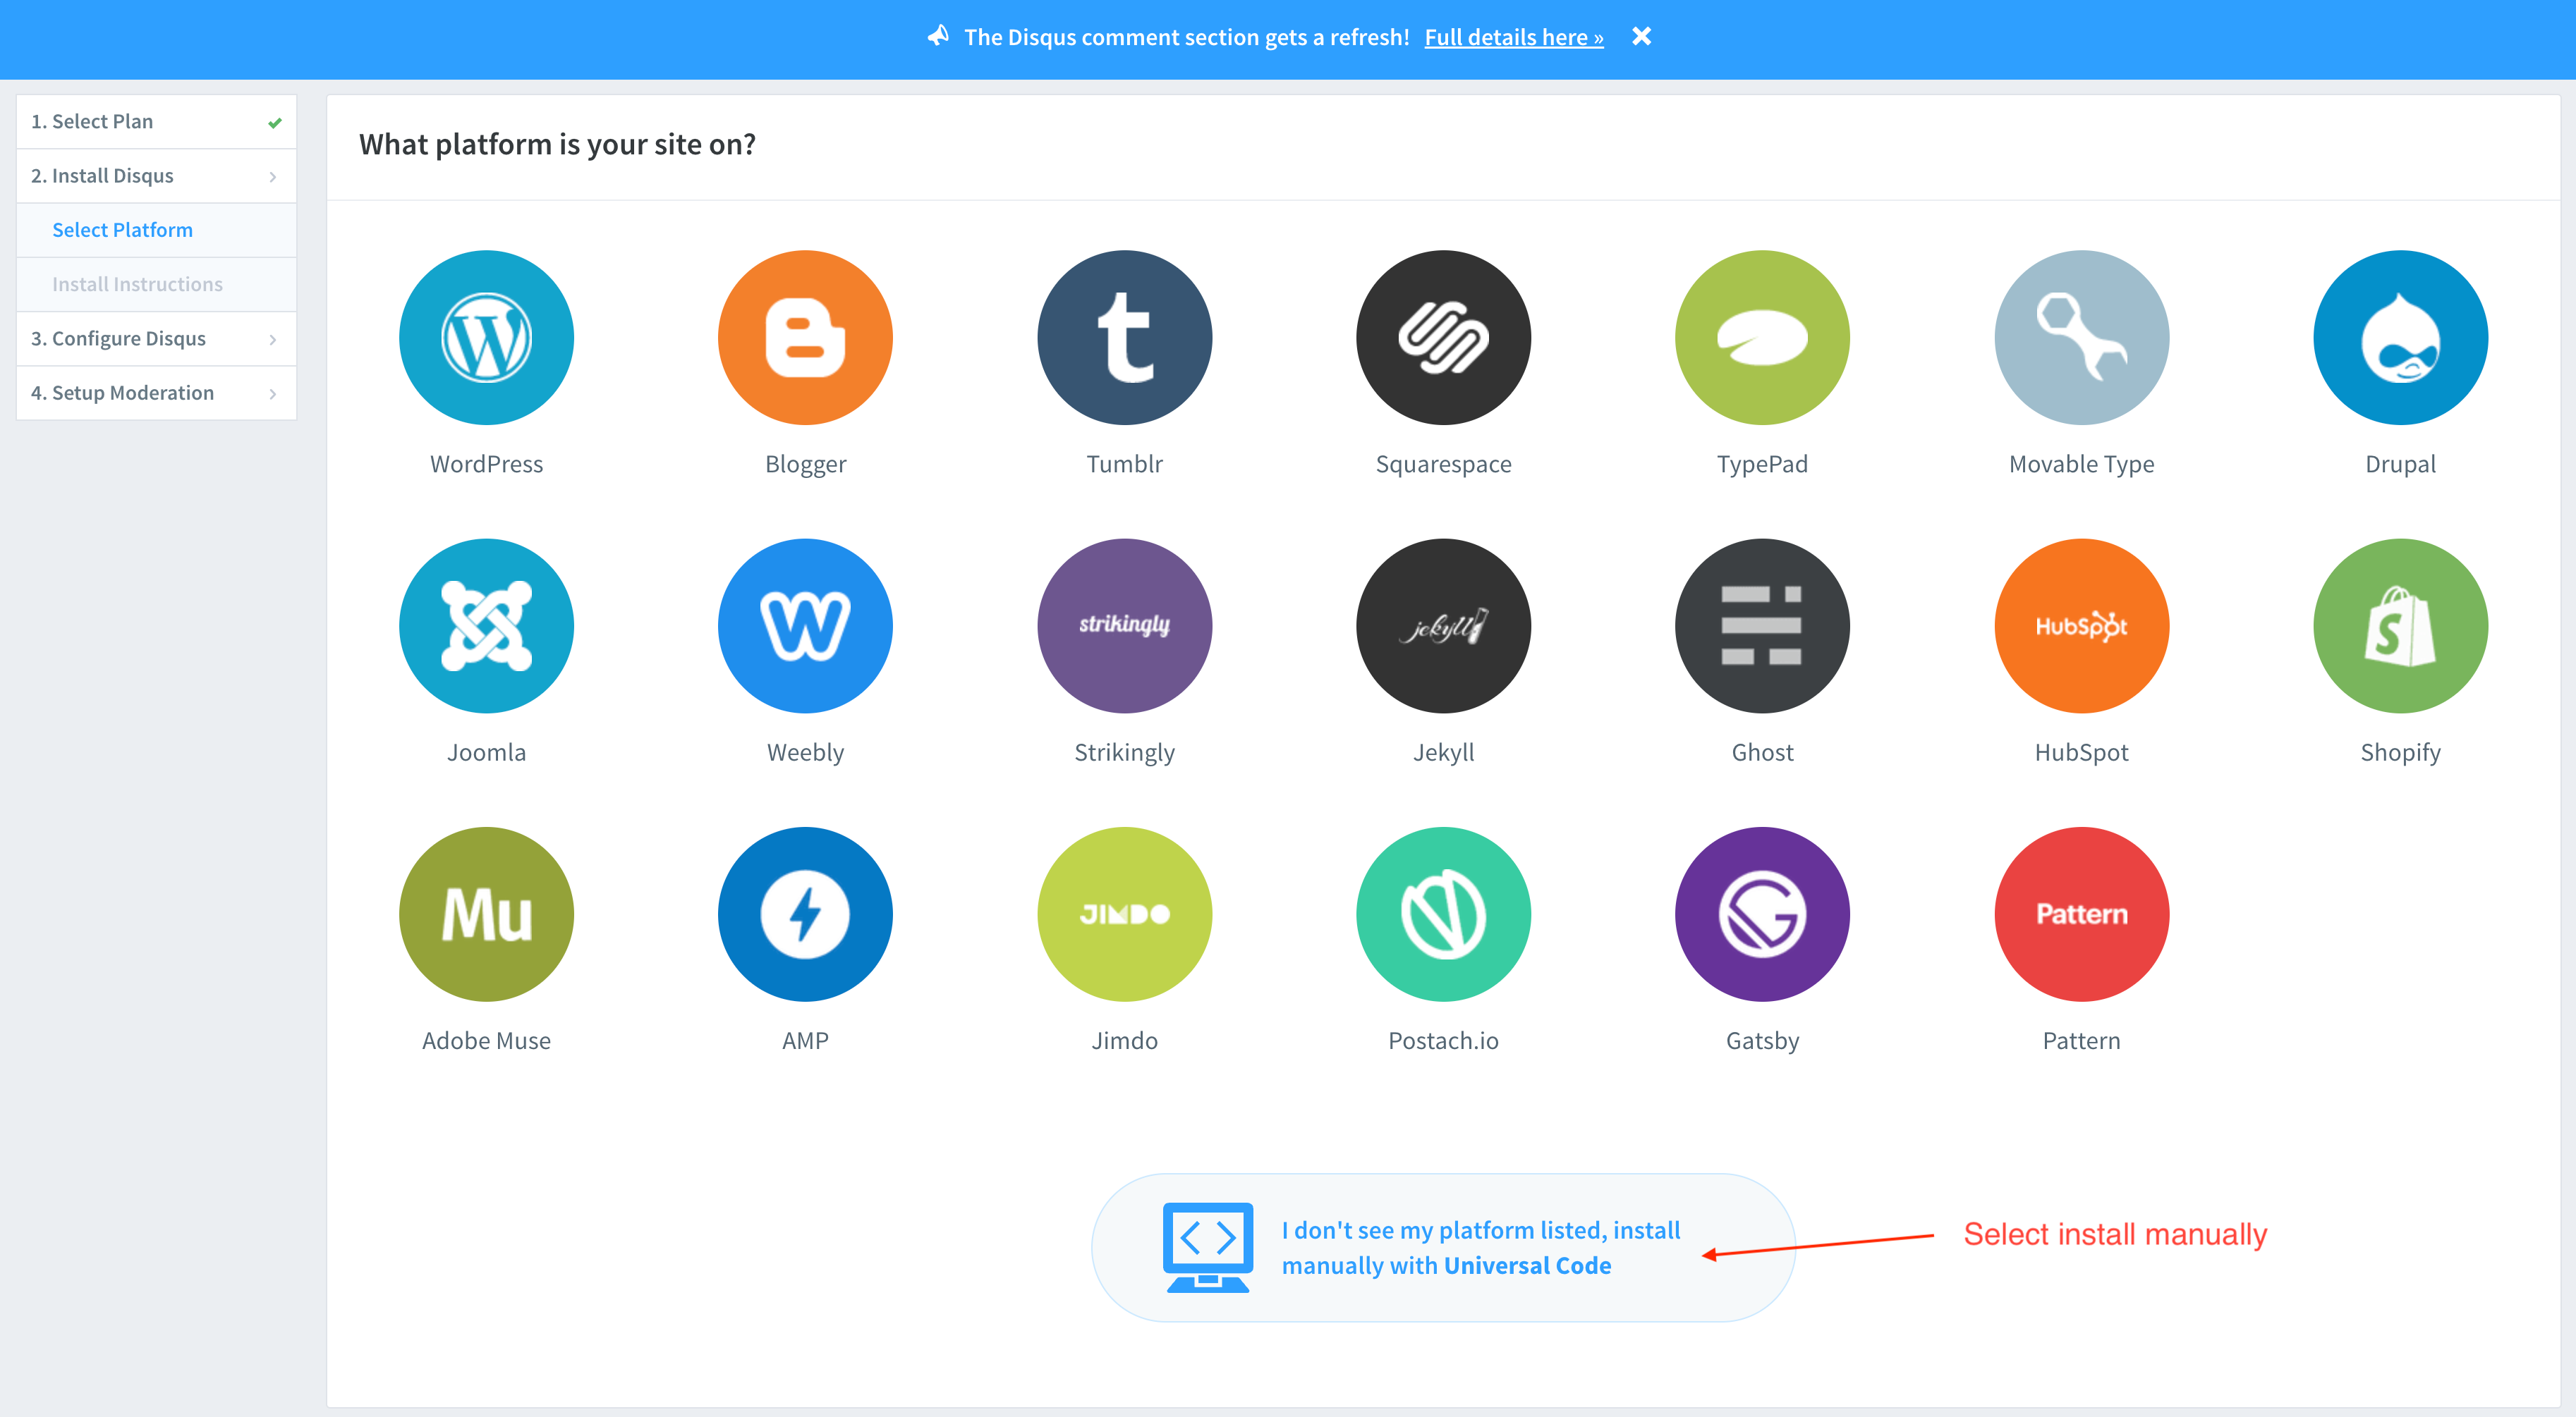The image size is (2576, 1417).
Task: Click the Blogger text label
Action: tap(805, 465)
